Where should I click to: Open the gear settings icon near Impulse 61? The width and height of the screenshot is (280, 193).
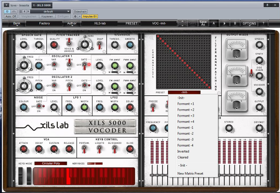[x=75, y=16]
